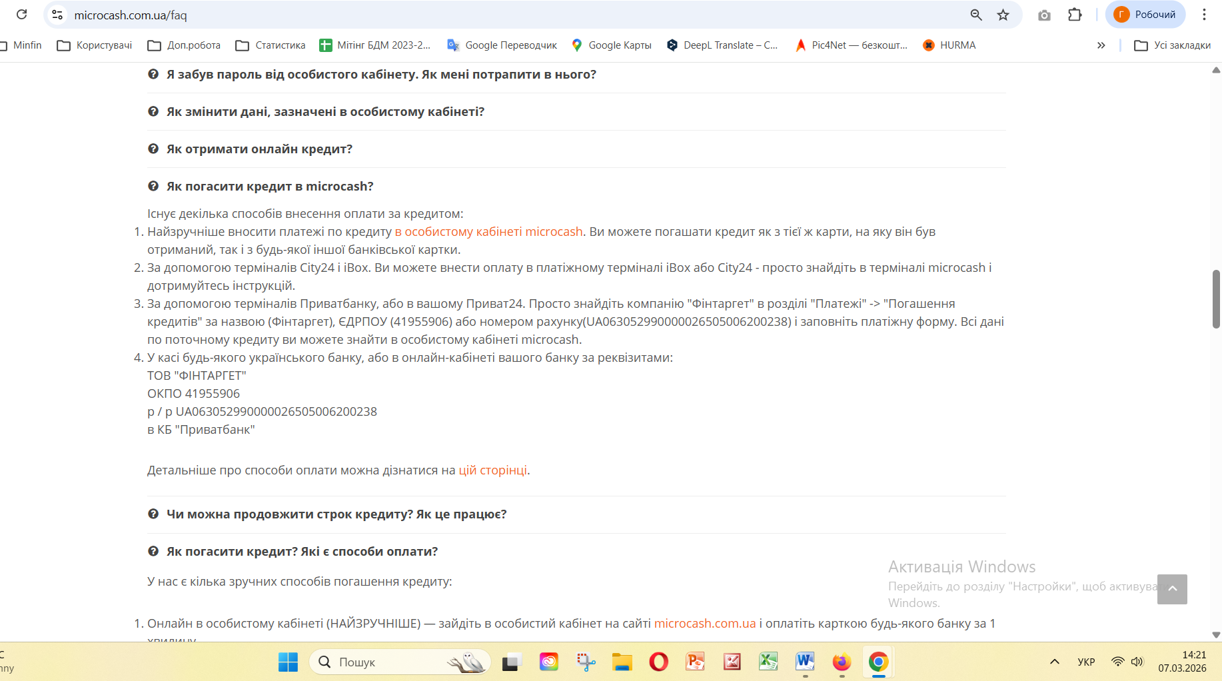Open the Pic4Net bookmark
The height and width of the screenshot is (681, 1222).
(x=852, y=45)
